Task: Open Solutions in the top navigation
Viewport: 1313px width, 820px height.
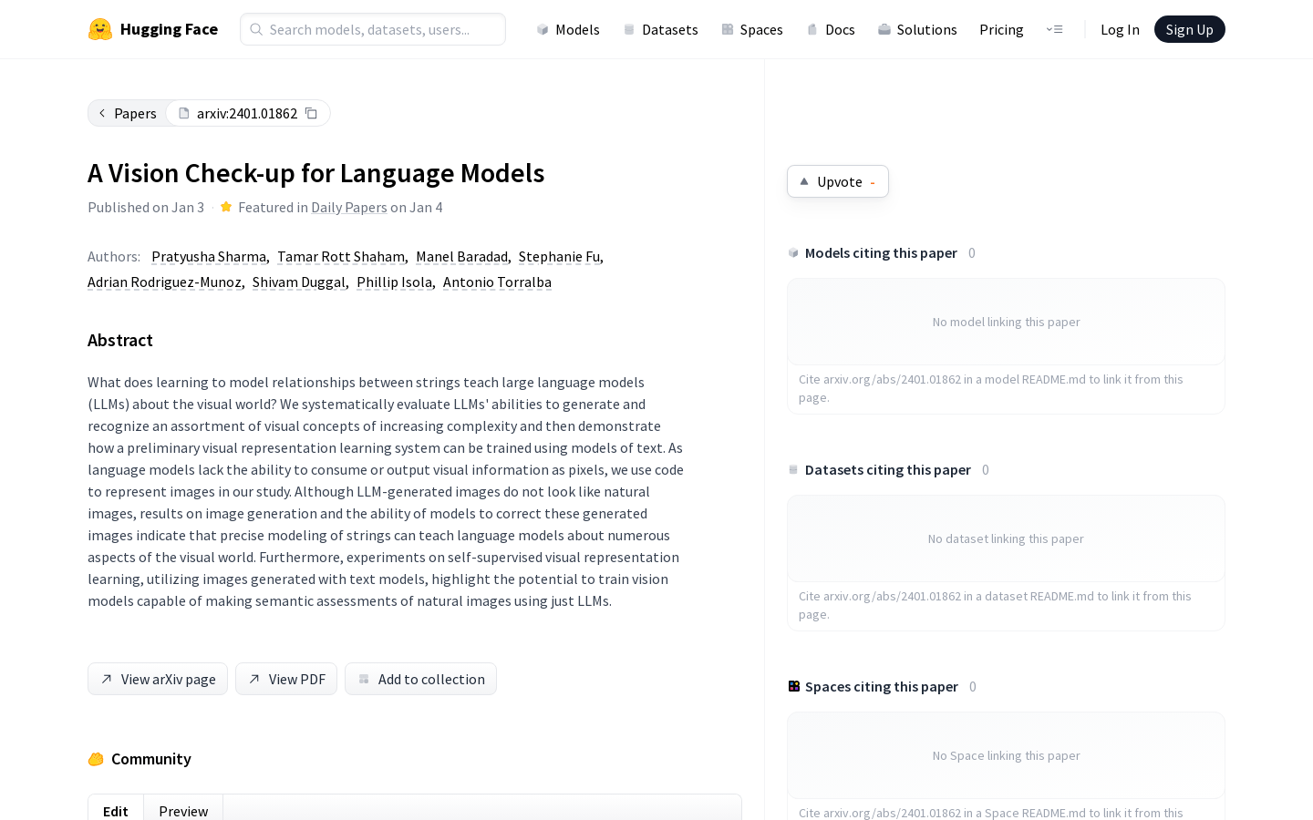Action: [x=917, y=29]
